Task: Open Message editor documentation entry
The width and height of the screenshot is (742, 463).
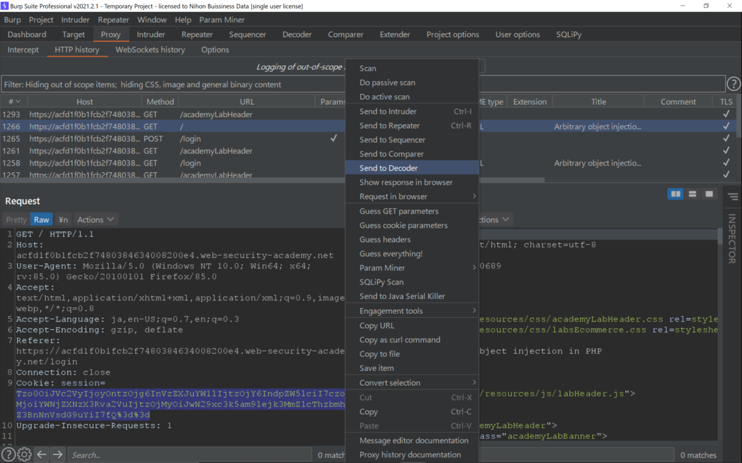Action: pyautogui.click(x=412, y=440)
